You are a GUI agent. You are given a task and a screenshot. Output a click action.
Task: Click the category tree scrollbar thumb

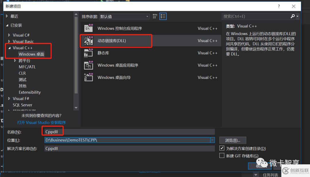point(76,55)
